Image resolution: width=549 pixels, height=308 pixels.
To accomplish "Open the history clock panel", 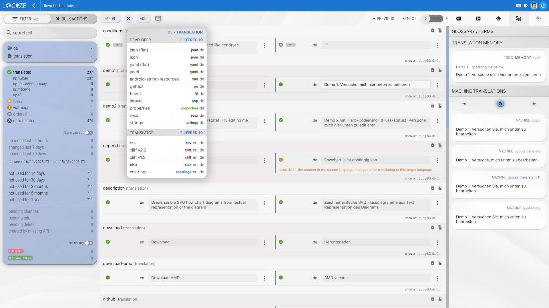I will (538, 19).
